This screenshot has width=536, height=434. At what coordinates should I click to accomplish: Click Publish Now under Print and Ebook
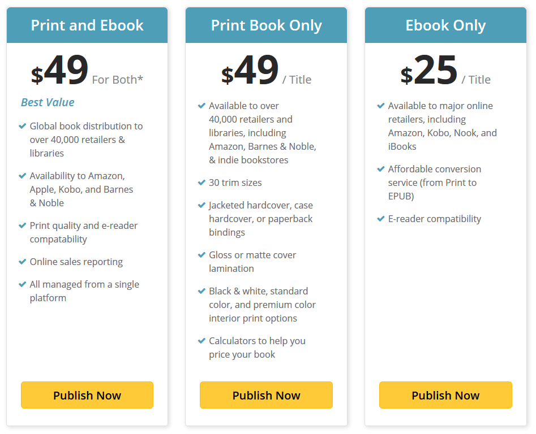pos(87,395)
